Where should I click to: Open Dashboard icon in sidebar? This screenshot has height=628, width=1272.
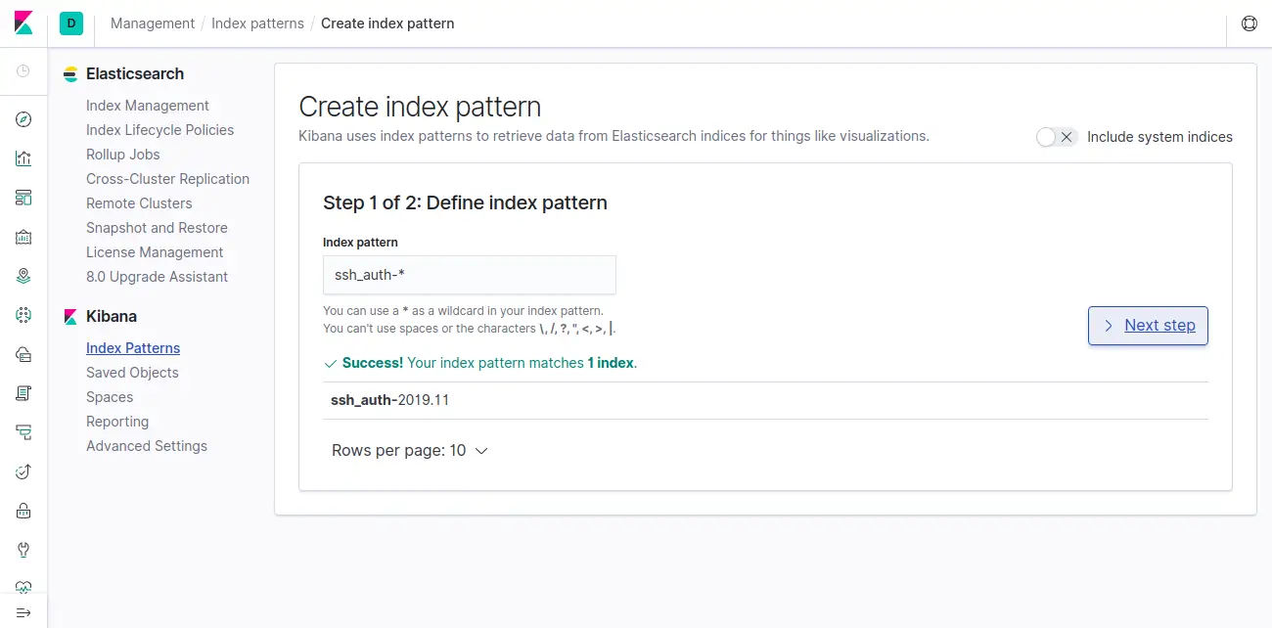click(x=23, y=198)
